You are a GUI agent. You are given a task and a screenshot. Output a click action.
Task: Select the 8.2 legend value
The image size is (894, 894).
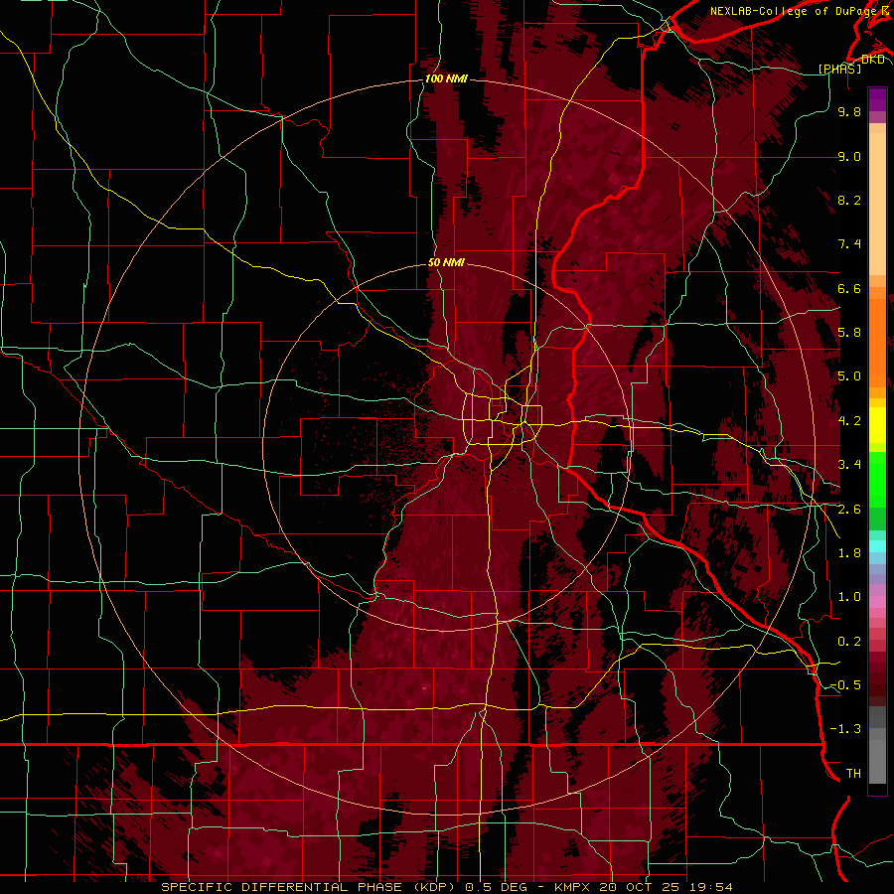pos(849,200)
